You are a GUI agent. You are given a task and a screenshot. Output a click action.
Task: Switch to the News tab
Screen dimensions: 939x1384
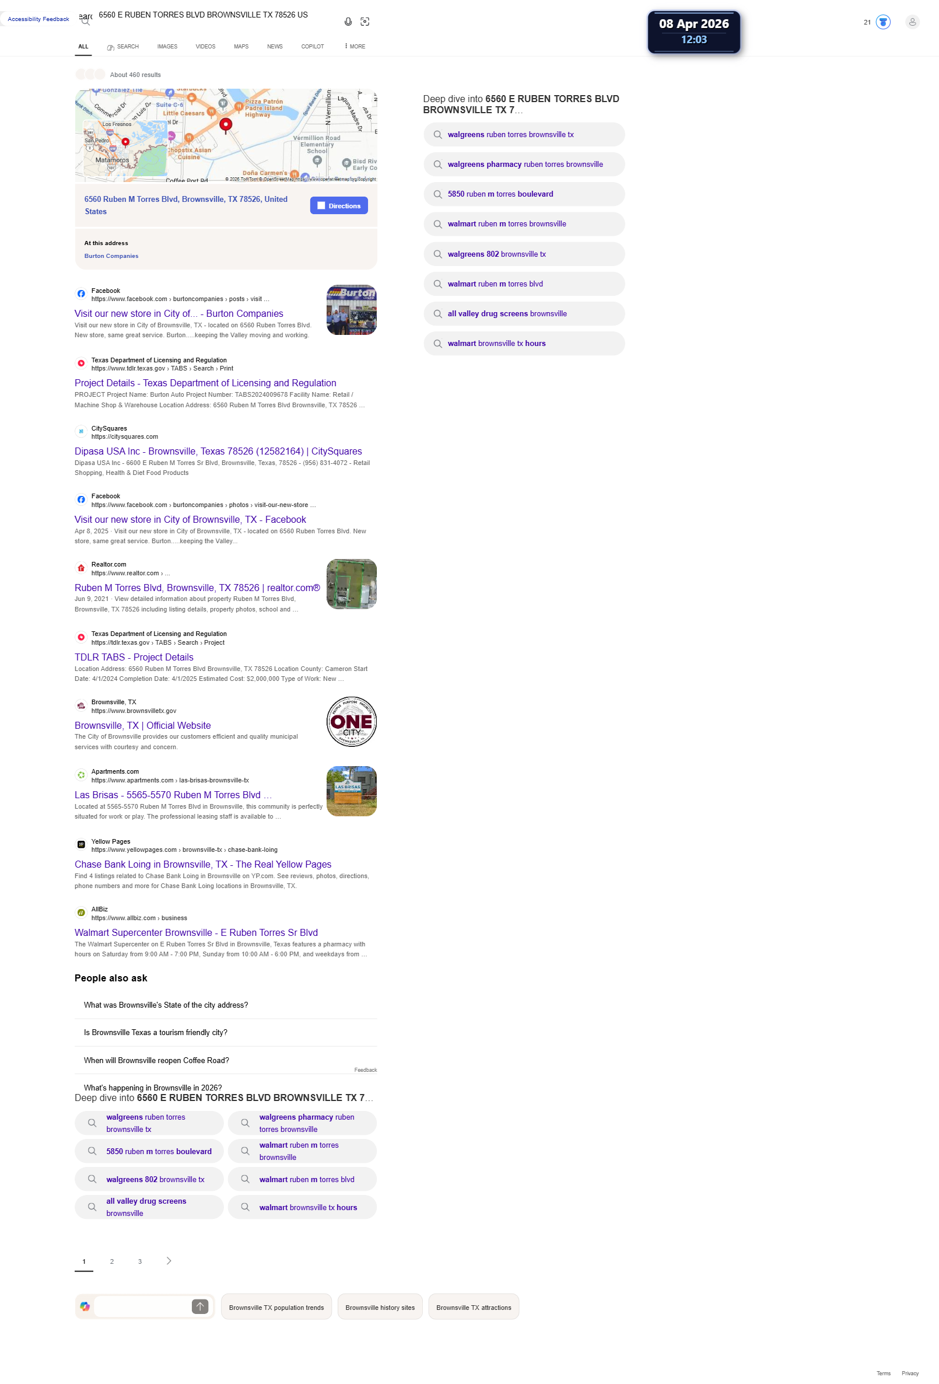275,47
